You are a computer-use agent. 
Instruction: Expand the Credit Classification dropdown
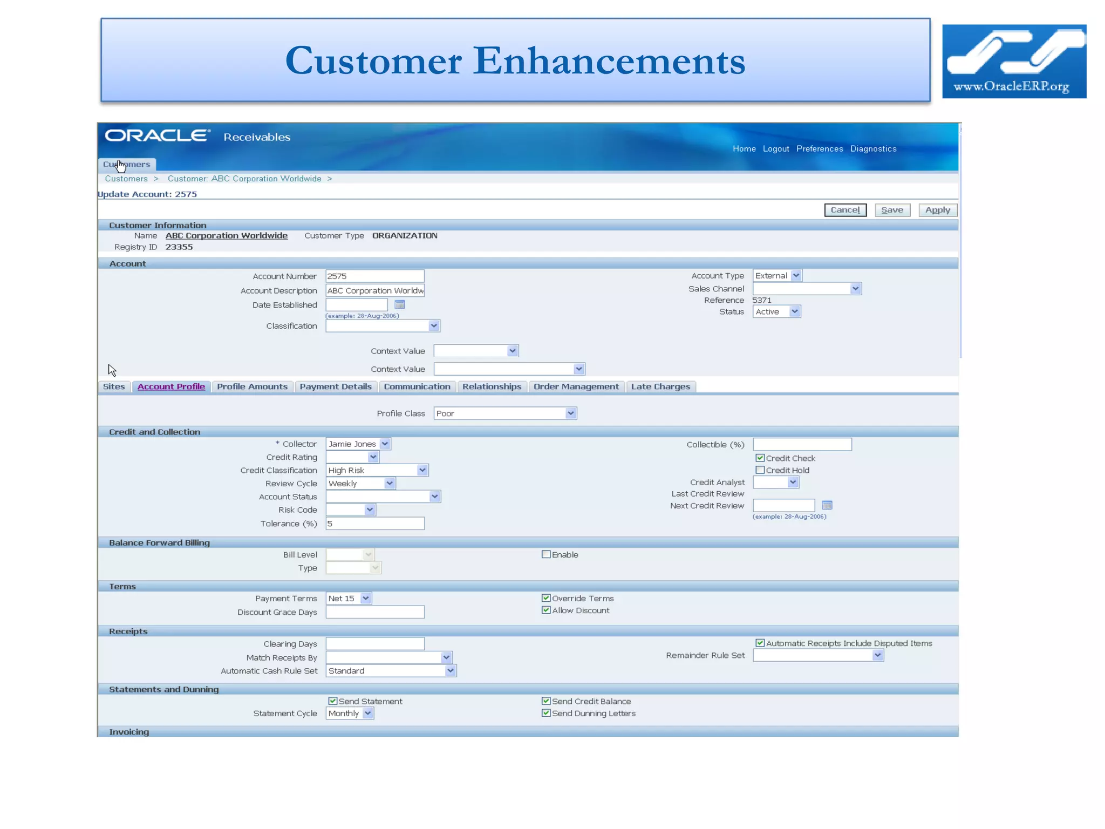377,471
